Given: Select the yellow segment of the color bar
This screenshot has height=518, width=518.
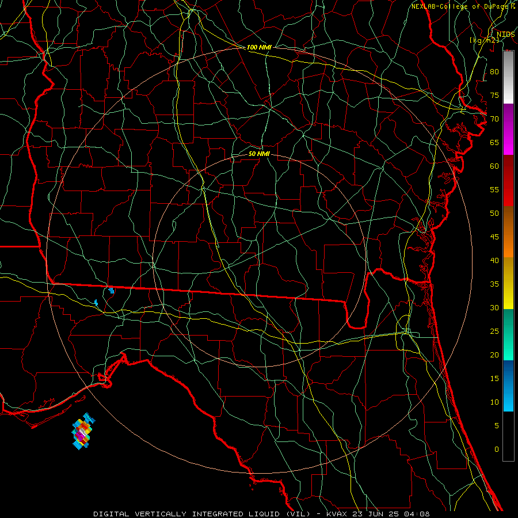Looking at the screenshot, I should coord(508,283).
